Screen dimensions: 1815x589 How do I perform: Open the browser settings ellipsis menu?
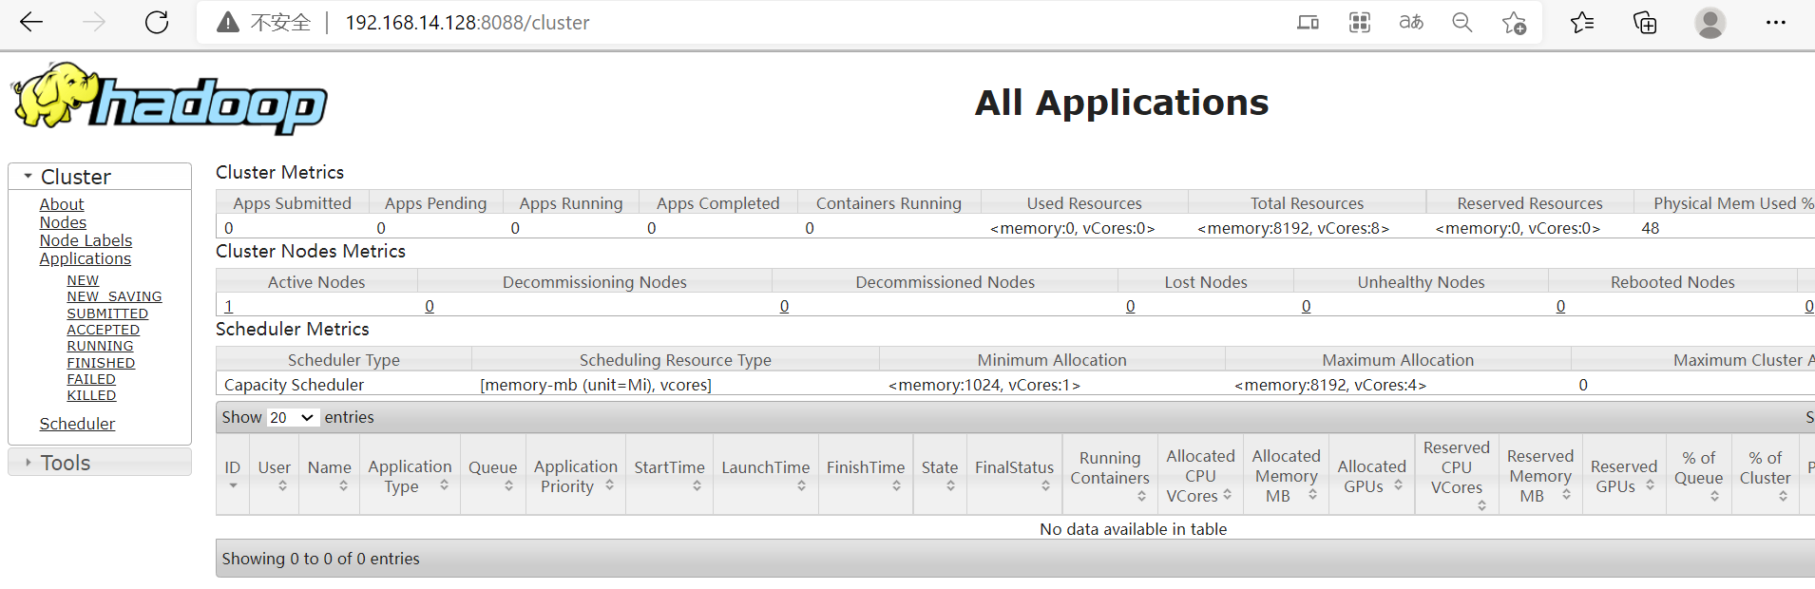point(1776,22)
